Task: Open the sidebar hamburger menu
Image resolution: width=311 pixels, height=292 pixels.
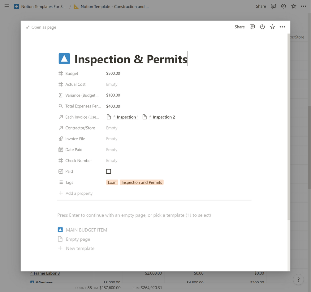Action: click(7, 6)
